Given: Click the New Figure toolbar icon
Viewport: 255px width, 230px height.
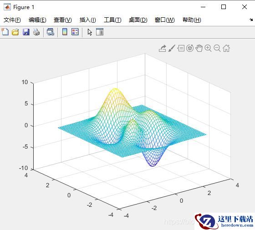Looking at the screenshot, I should coord(5,32).
